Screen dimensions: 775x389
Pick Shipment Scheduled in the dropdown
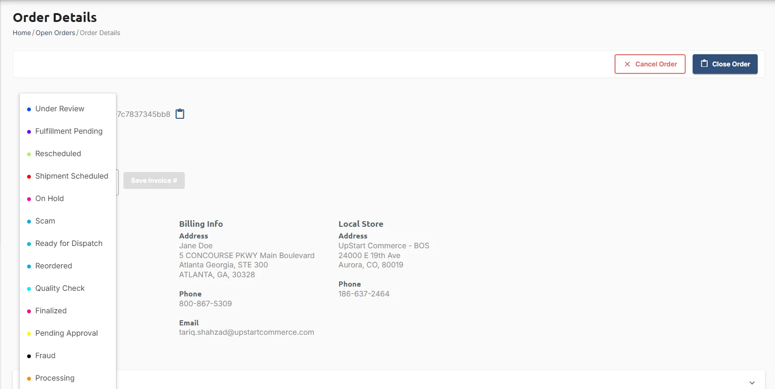pos(68,176)
